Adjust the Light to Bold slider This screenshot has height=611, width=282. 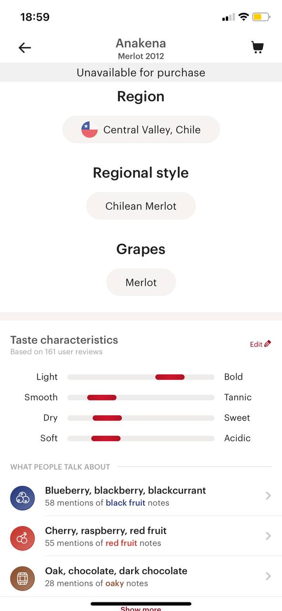pos(141,377)
